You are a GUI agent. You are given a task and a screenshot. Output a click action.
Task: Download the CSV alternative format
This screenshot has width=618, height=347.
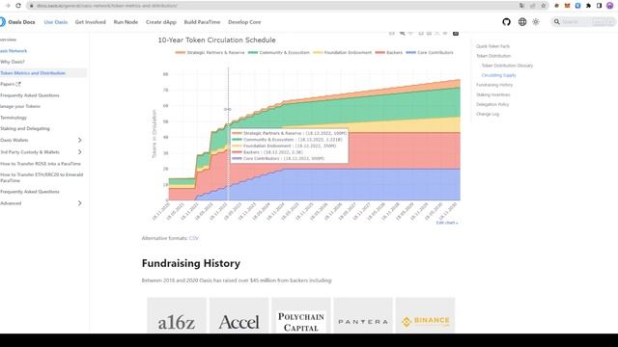[x=193, y=238]
